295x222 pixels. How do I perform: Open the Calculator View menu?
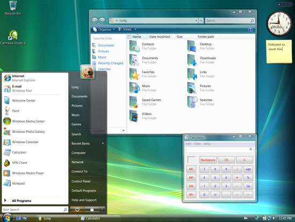(197, 144)
